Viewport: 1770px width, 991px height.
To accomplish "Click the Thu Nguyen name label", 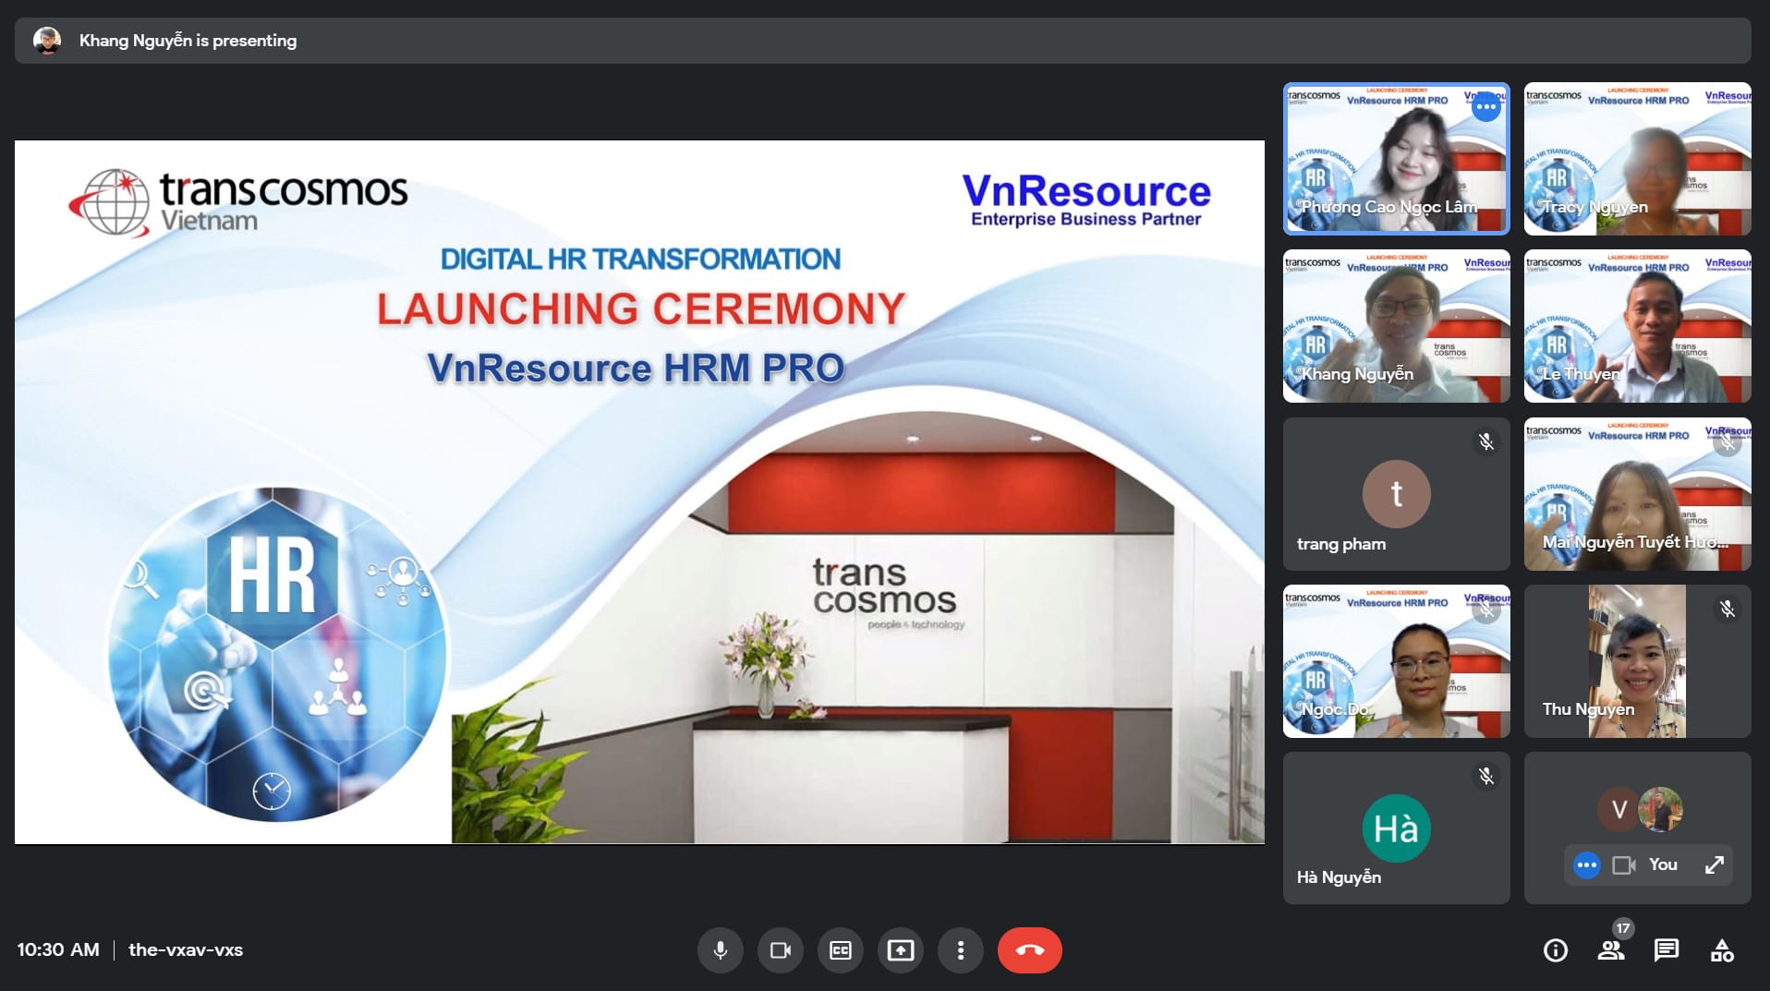I will tap(1588, 709).
